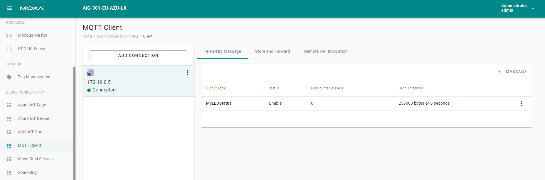Click the 256000 bytes or 0 seconds value

coord(424,103)
